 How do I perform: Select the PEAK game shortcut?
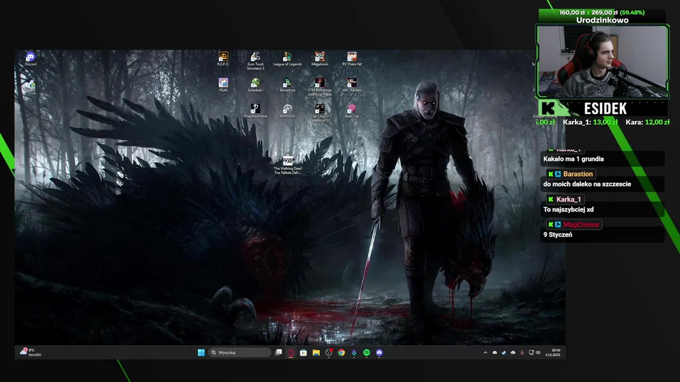[223, 85]
